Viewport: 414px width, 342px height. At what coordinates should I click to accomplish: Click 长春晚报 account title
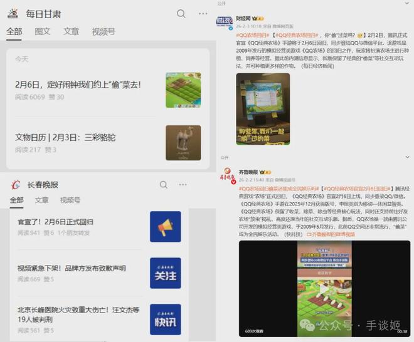[x=43, y=185]
